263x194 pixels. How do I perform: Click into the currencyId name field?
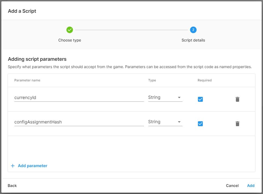[x=79, y=97]
